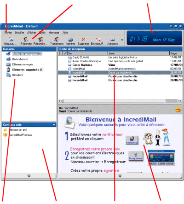Collapse the contacts pane with the bottom arrow
The height and width of the screenshot is (204, 184).
(x=29, y=176)
